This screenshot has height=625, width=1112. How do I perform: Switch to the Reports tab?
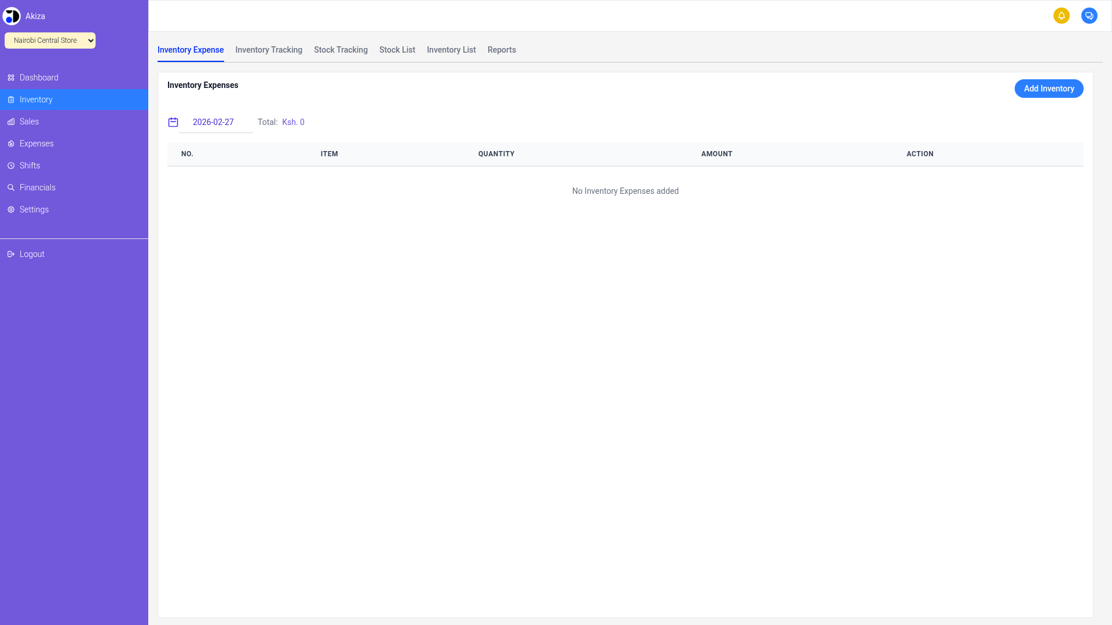[501, 50]
